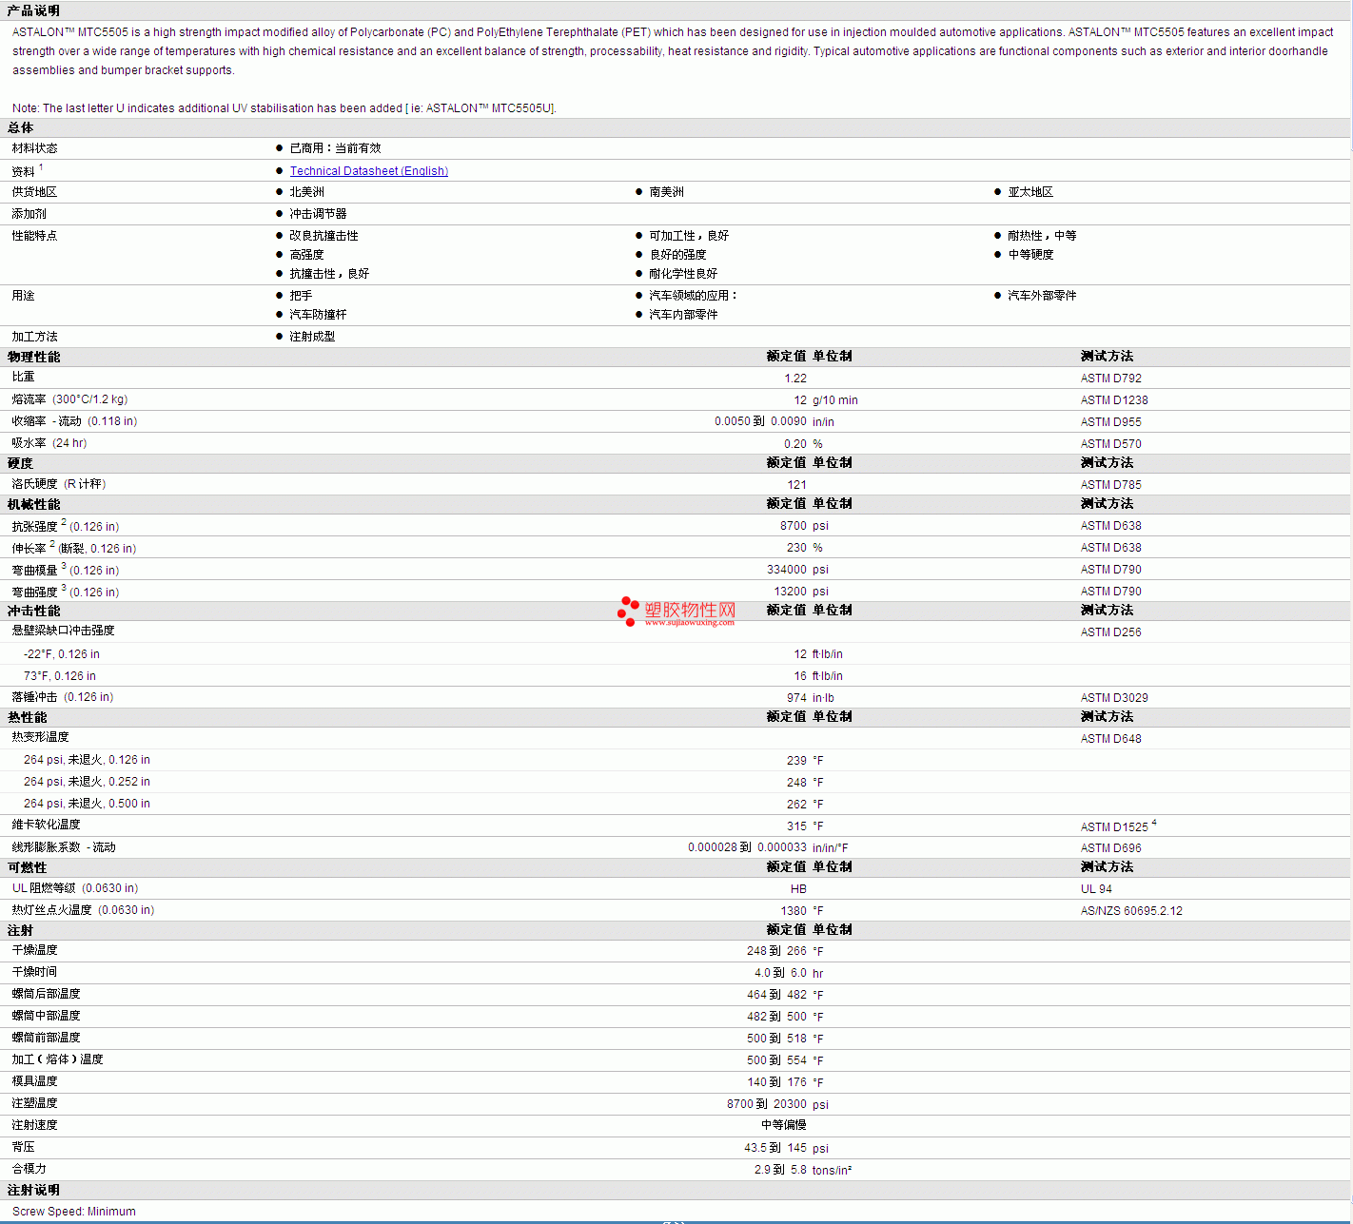
Task: Select the "已商用：当前有效" status text
Action: pos(335,148)
